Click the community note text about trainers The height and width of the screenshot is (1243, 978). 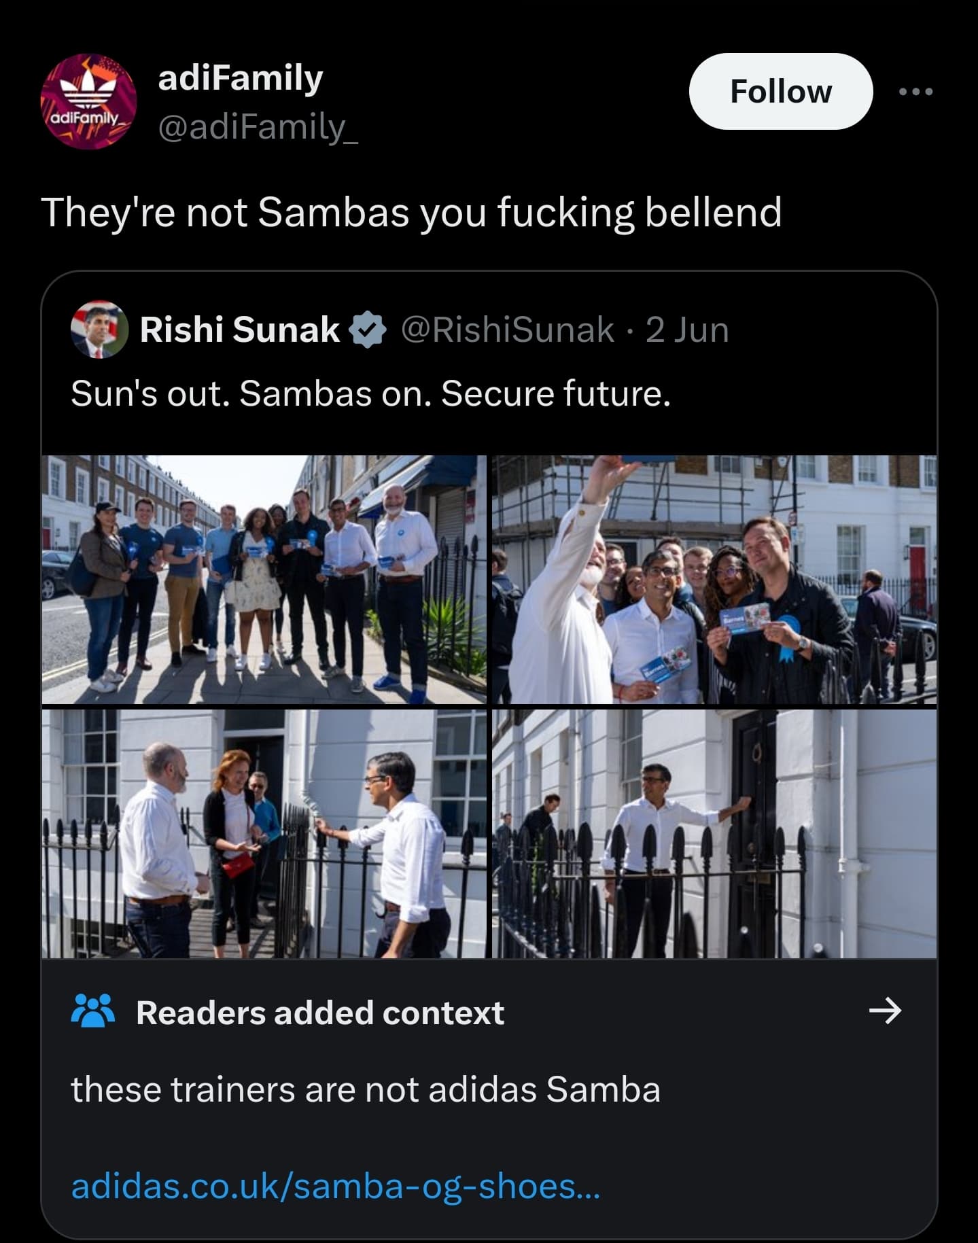365,1089
